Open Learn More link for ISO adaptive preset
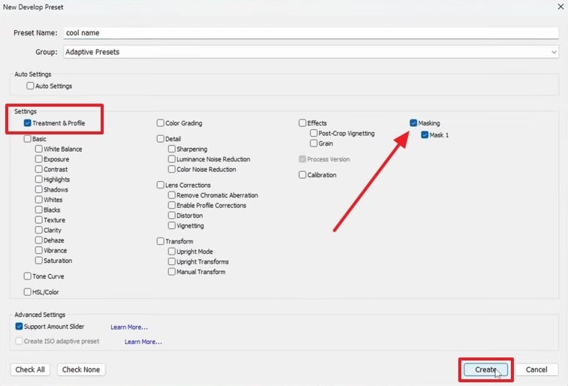Viewport: 568px width, 386px height. click(x=144, y=342)
